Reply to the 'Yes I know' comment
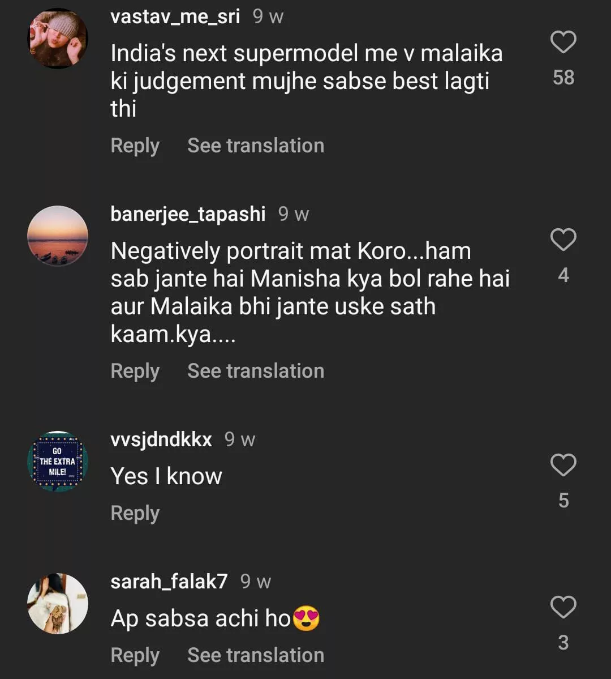This screenshot has height=679, width=611. (x=135, y=514)
